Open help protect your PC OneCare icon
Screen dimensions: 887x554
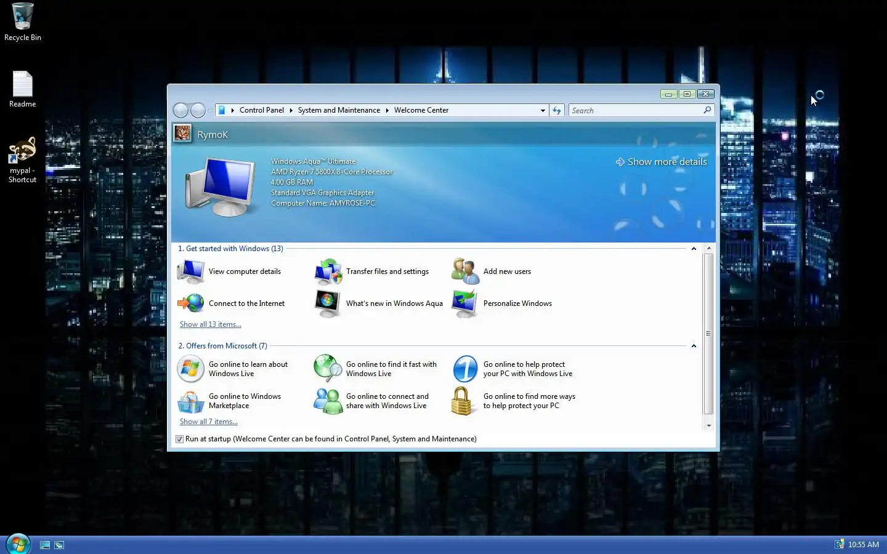tap(465, 369)
